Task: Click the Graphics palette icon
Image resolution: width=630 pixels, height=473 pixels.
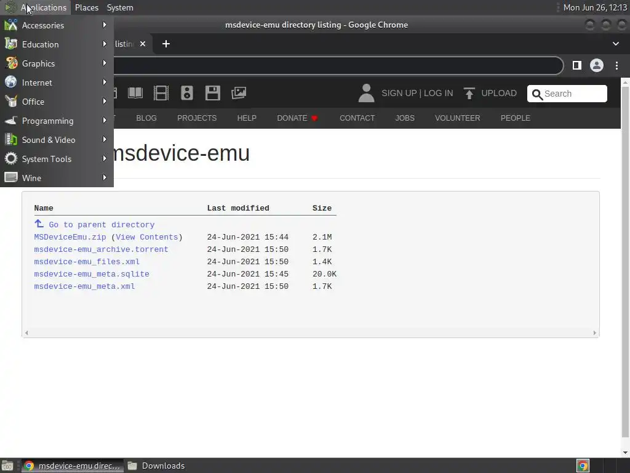Action: [11, 63]
